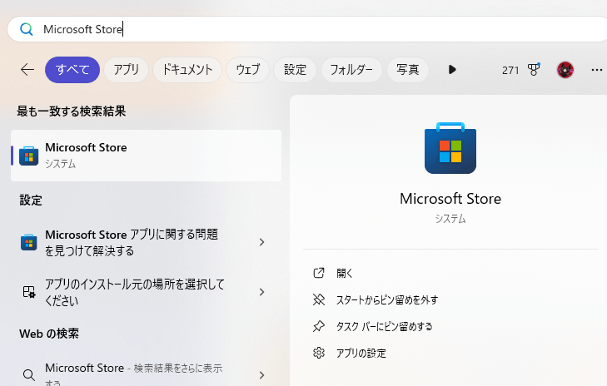Switch to the 設定 filter tab
The image size is (607, 386).
pos(295,70)
